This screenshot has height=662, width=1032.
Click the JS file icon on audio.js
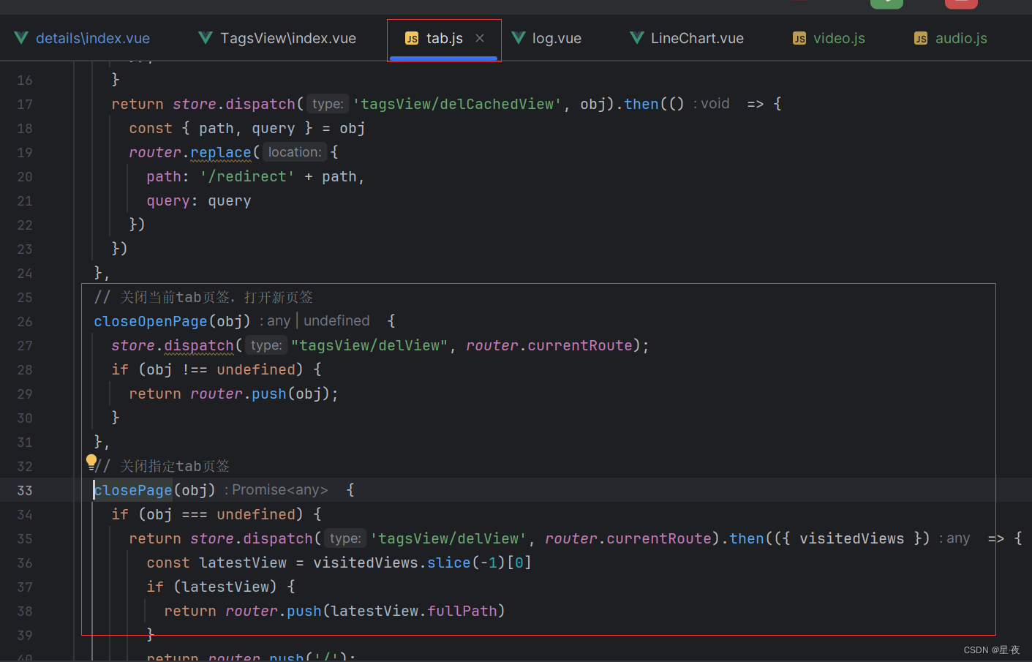[921, 38]
